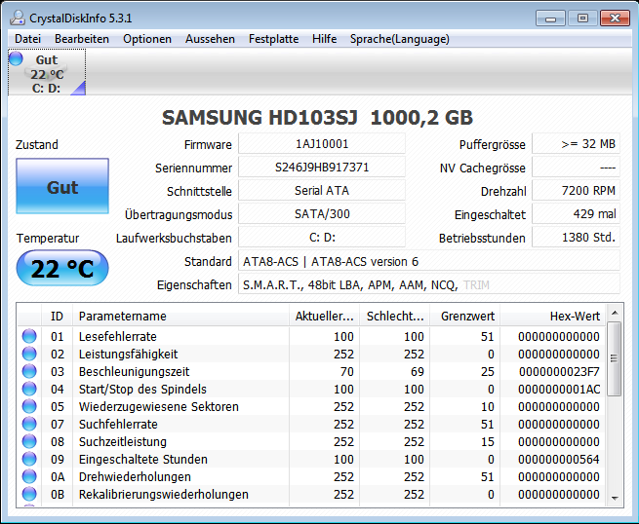Click the Standard field ATA8-ACS version 6
This screenshot has height=524, width=639.
click(429, 261)
